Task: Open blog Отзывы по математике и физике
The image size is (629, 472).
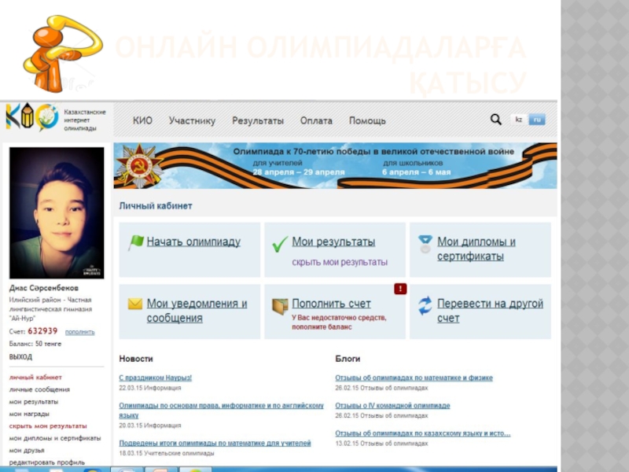Action: [414, 378]
